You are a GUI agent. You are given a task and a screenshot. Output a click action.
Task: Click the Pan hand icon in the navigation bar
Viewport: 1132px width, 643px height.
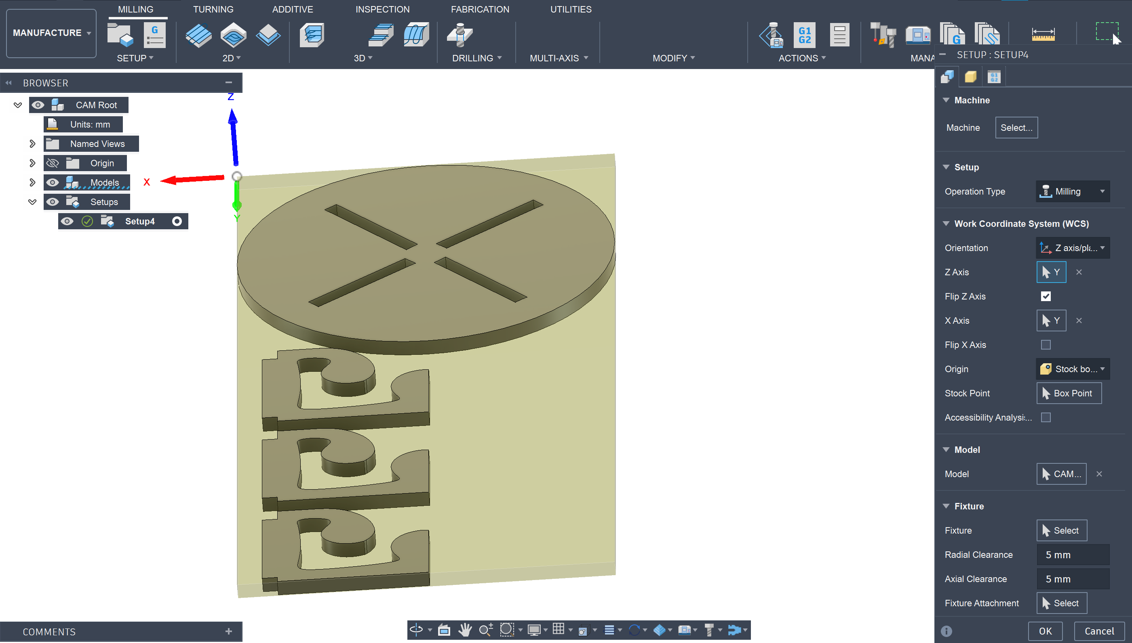click(464, 630)
